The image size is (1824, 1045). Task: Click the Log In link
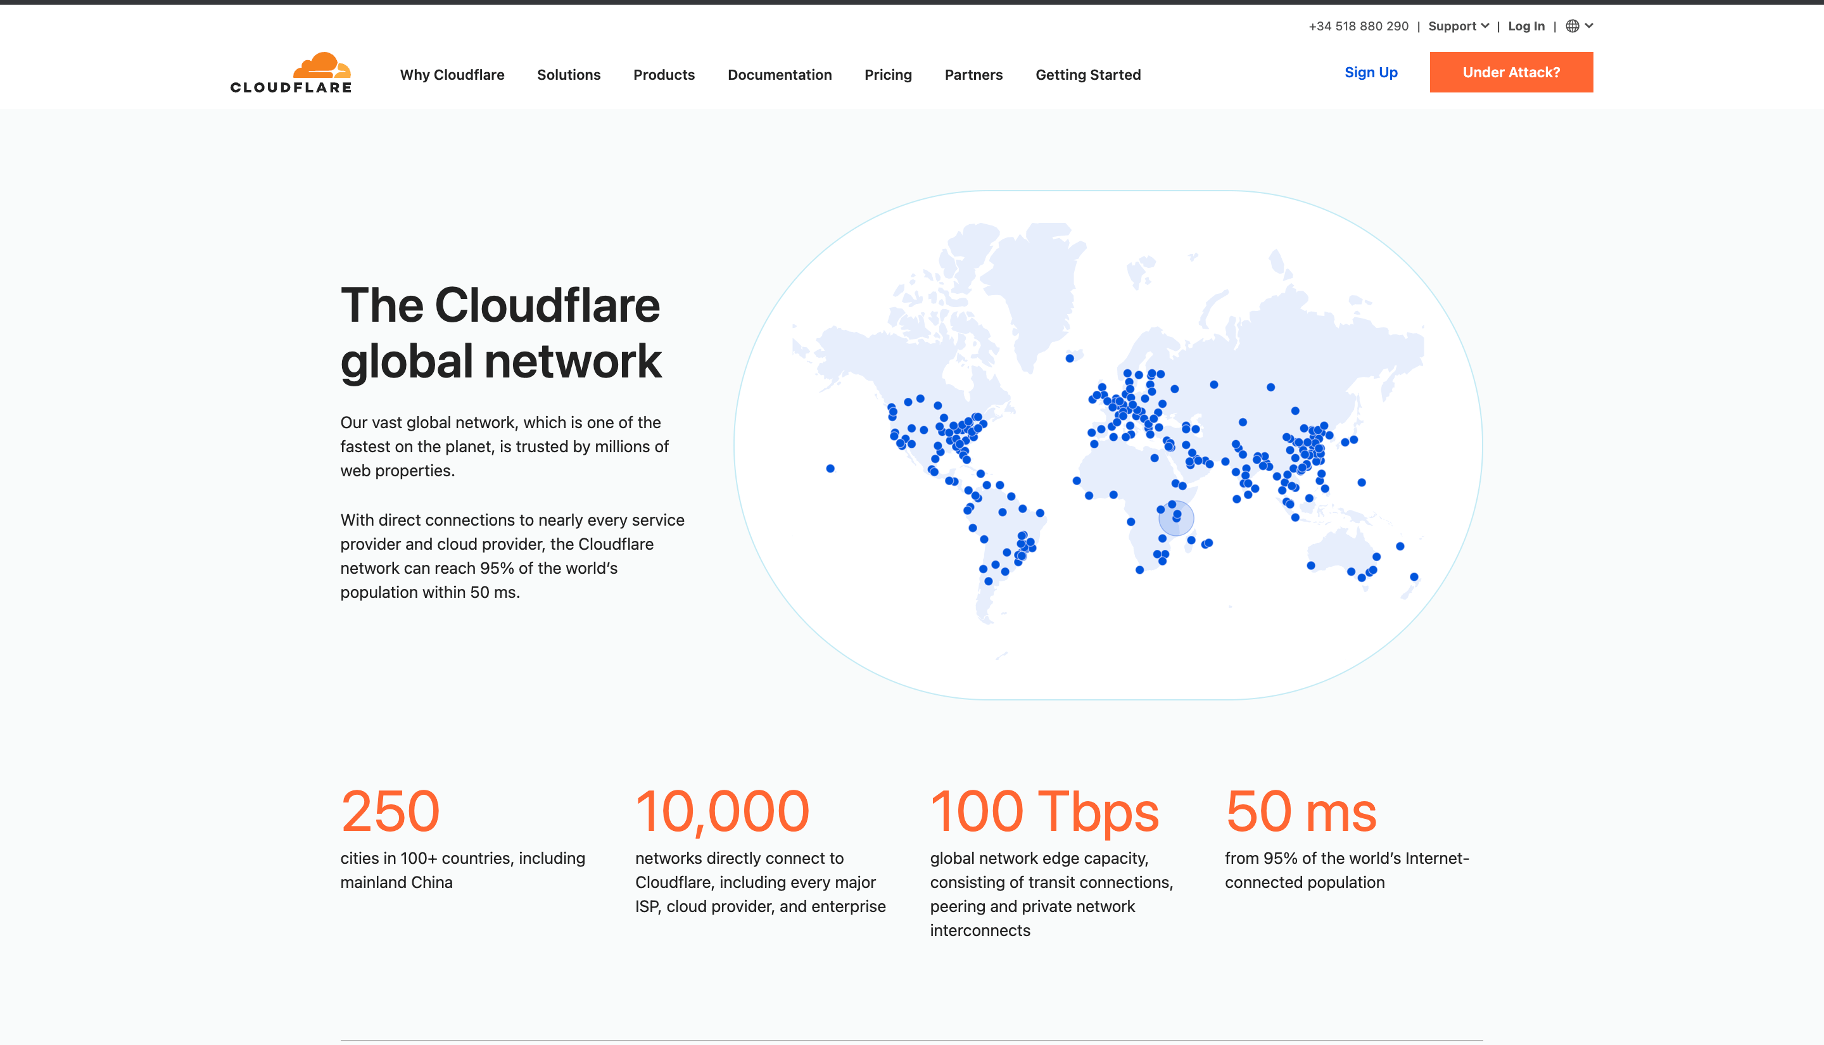pyautogui.click(x=1526, y=26)
